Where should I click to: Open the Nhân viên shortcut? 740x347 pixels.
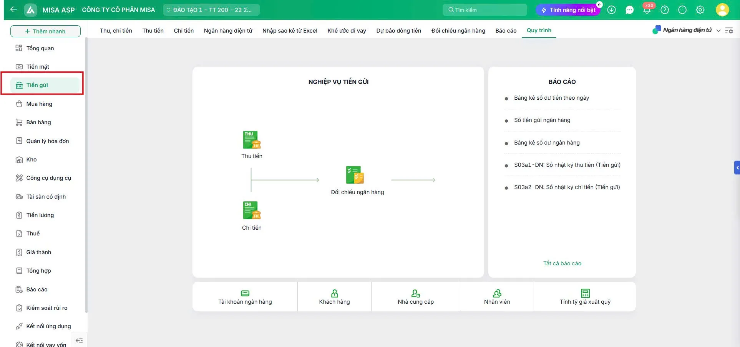point(497,297)
